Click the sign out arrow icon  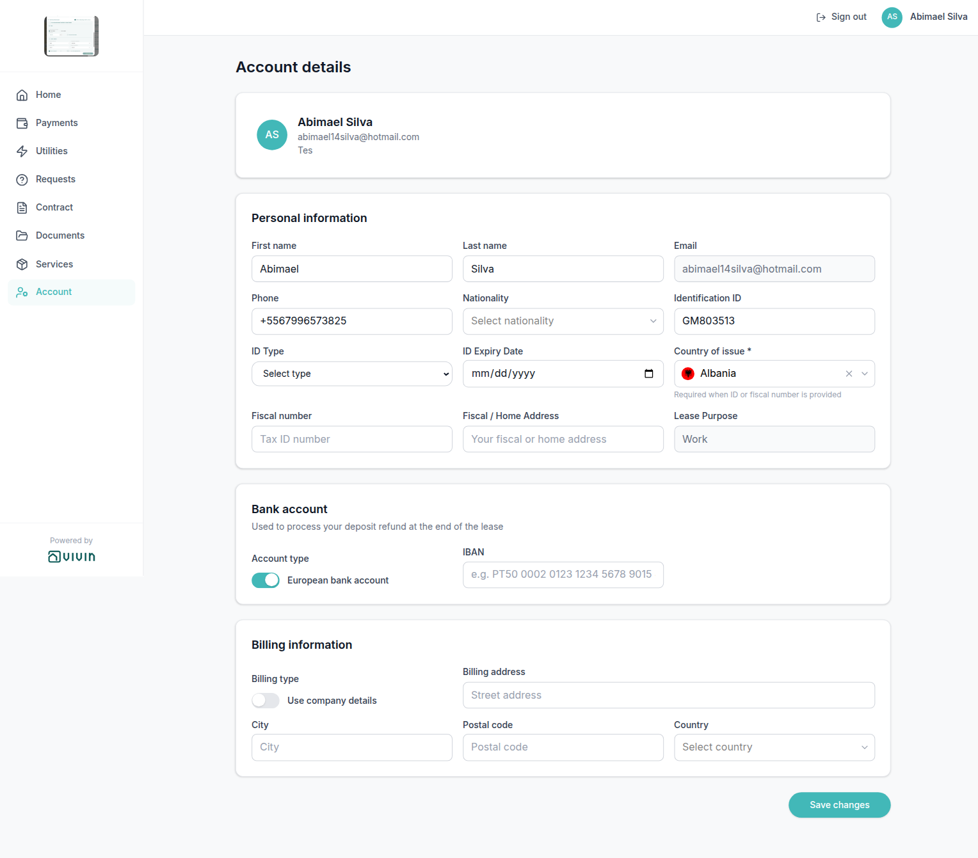pyautogui.click(x=821, y=17)
